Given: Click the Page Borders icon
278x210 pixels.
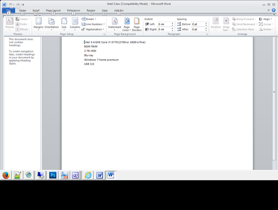Looking at the screenshot, I should [137, 24].
